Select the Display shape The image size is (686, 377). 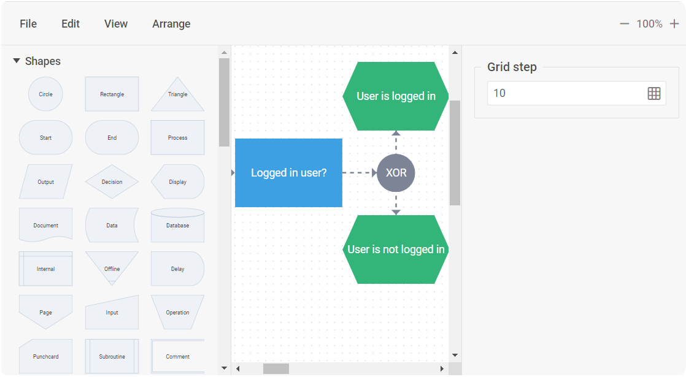177,181
